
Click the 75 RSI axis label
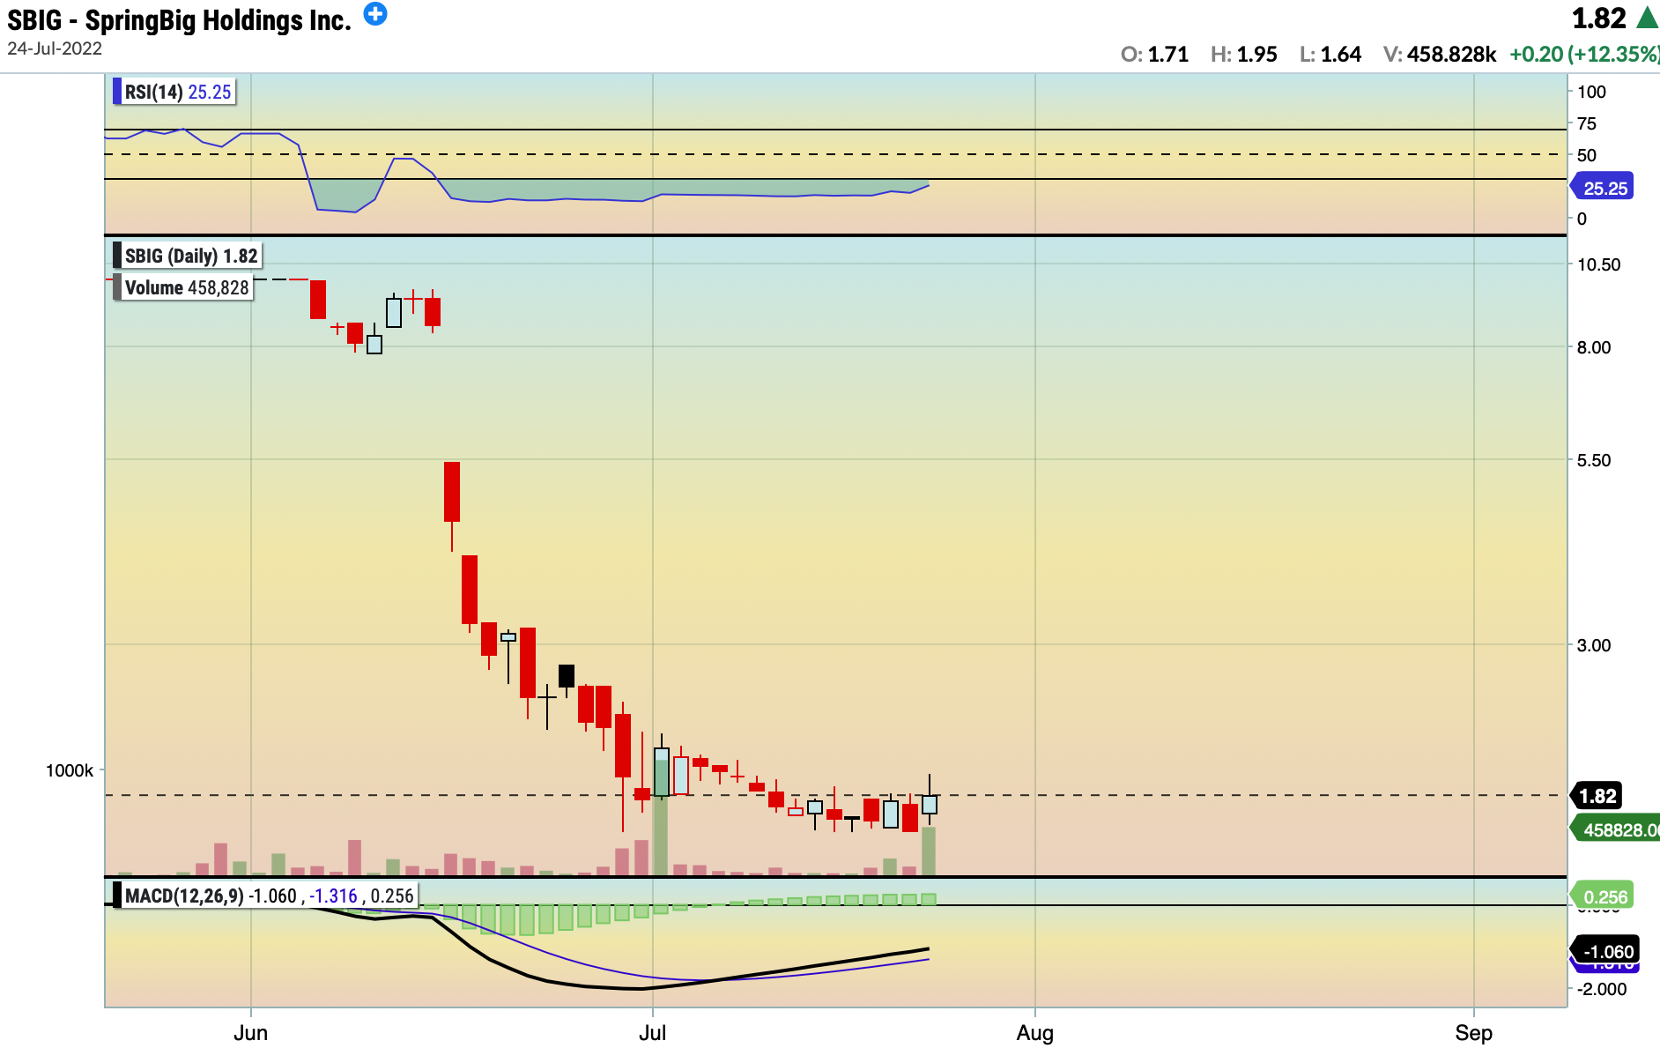[1587, 123]
